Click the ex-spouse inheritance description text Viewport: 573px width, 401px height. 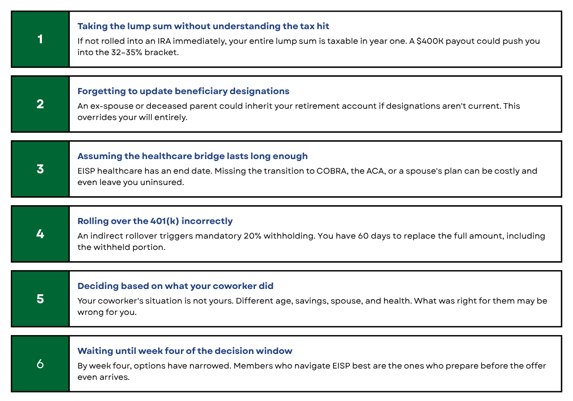(x=299, y=112)
